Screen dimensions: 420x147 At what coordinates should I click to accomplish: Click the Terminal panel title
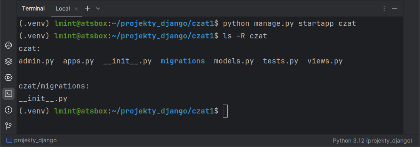pos(33,8)
